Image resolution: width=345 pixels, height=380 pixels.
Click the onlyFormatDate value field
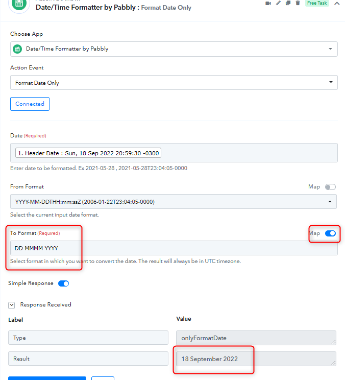coord(256,338)
